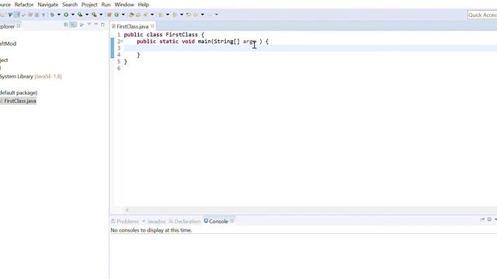The width and height of the screenshot is (497, 279).
Task: Maximize the Package Explorer view
Action: pyautogui.click(x=103, y=24)
